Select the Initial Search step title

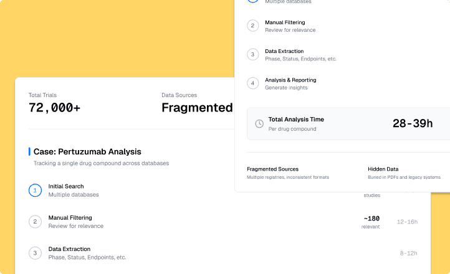pos(66,186)
